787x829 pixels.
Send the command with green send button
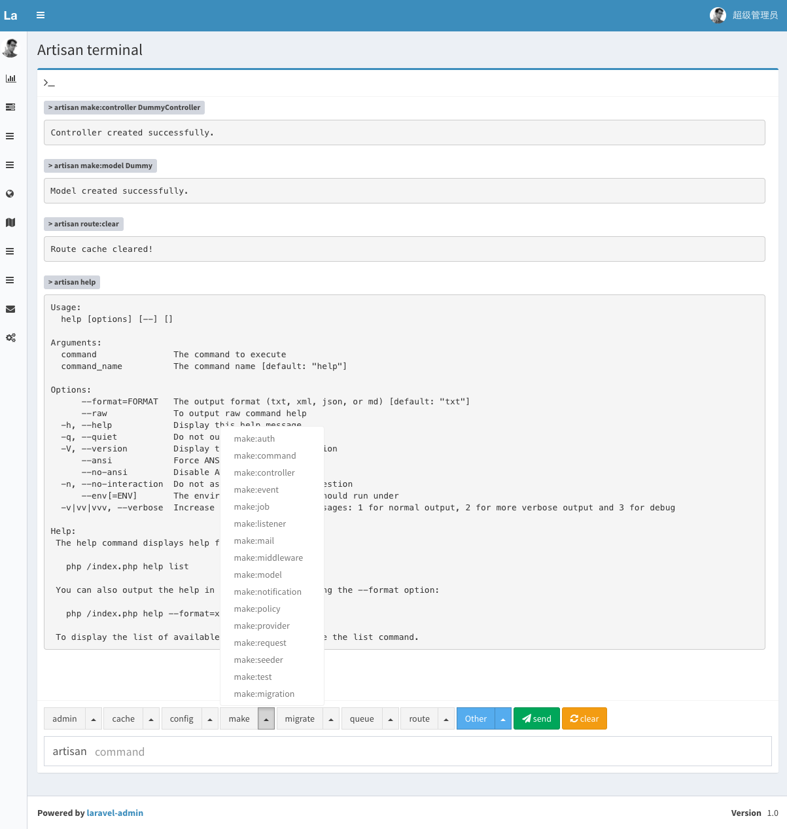[536, 718]
